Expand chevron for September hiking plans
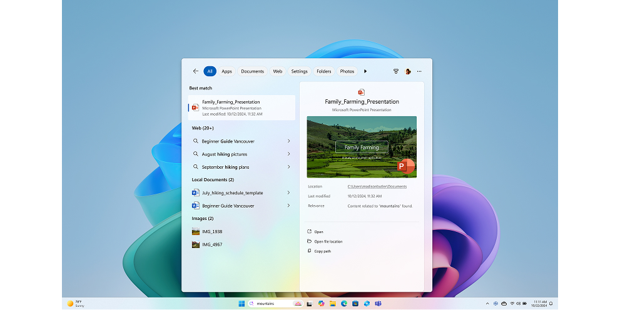 [288, 167]
